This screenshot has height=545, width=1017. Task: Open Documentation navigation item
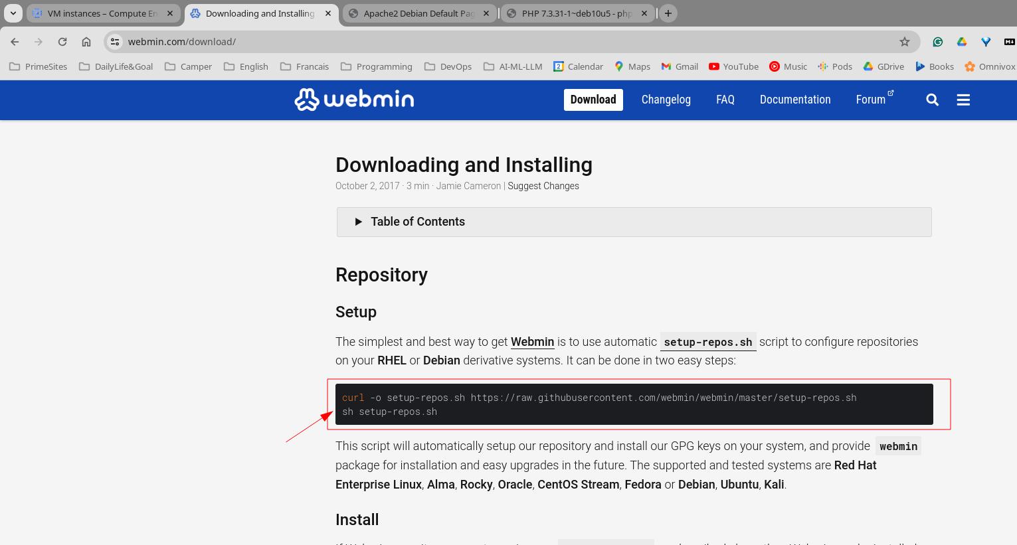(795, 100)
